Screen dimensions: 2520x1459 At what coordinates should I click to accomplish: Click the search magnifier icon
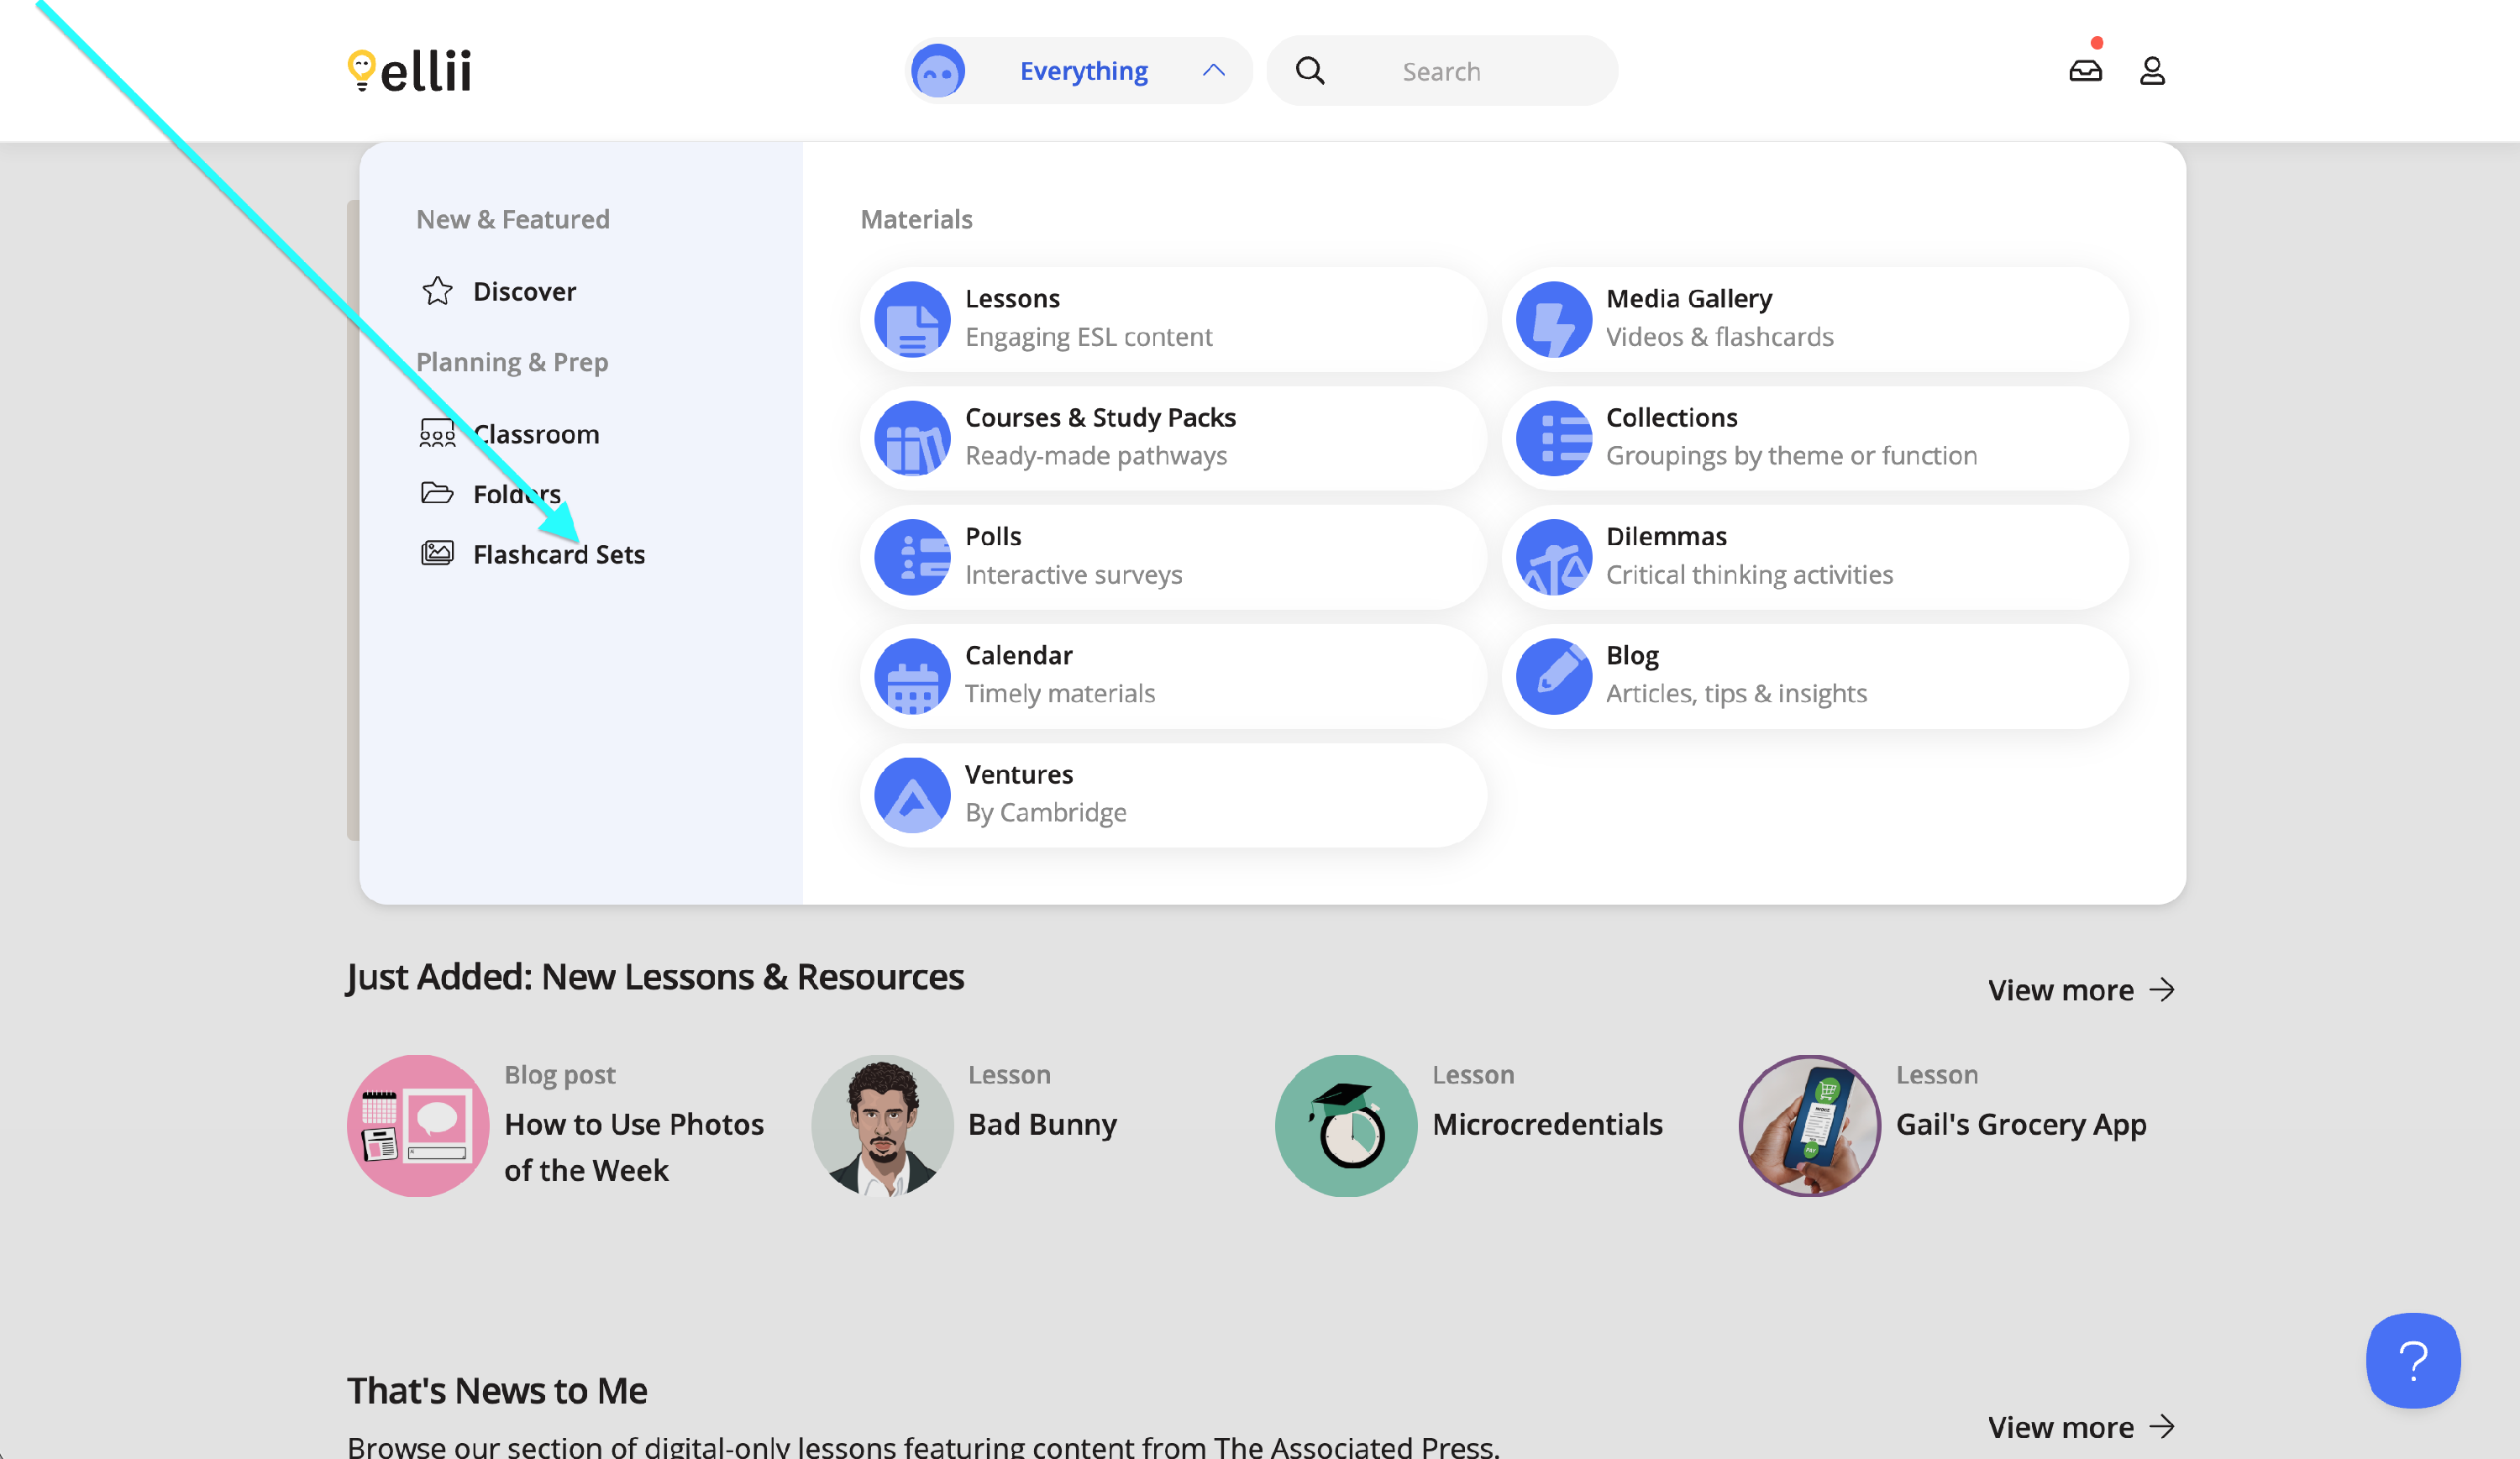[x=1310, y=71]
